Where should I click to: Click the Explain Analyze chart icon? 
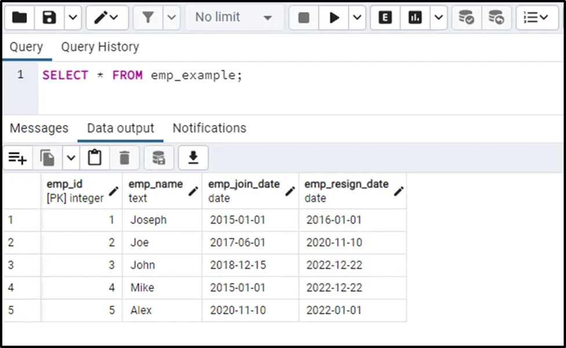point(415,18)
